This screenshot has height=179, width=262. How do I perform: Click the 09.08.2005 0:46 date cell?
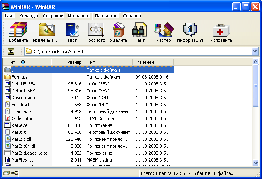pyautogui.click(x=152, y=77)
